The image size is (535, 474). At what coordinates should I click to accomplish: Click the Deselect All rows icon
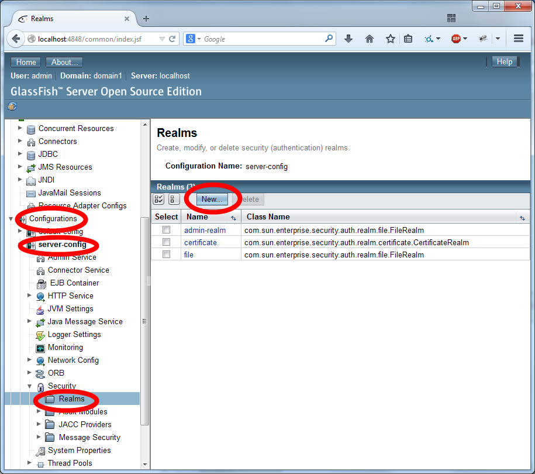tap(174, 200)
